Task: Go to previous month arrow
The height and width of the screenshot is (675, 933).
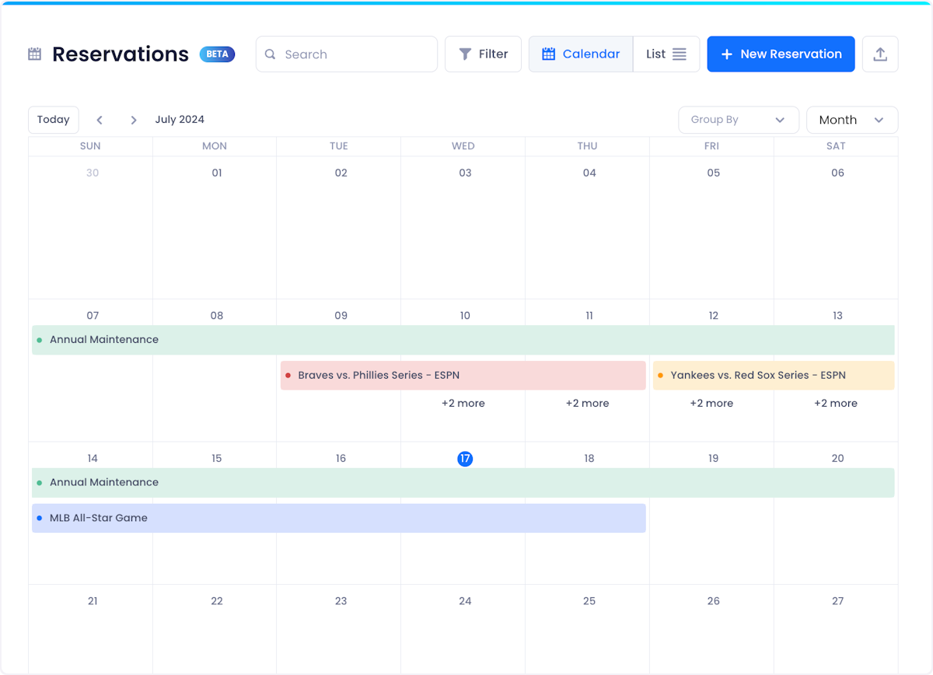Action: [100, 120]
